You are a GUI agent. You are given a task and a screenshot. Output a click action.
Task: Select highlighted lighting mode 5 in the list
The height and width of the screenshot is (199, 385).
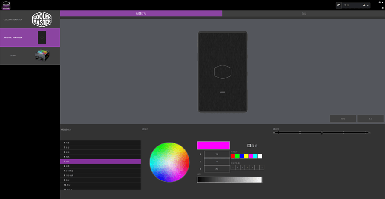(100, 162)
